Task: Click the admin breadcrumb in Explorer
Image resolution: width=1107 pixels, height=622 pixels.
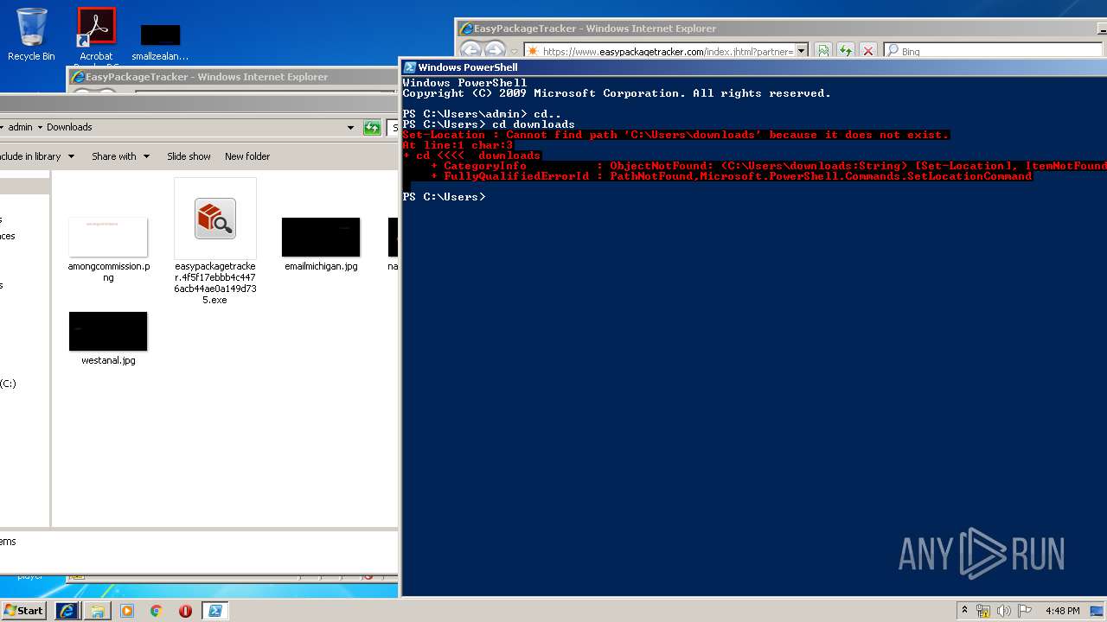Action: 20,127
